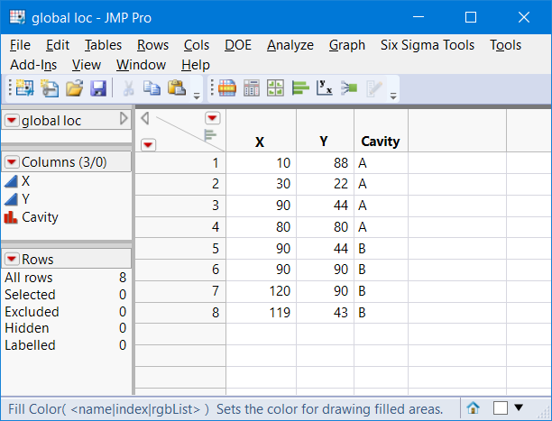Click the New Data Table toolbar icon

click(x=23, y=88)
